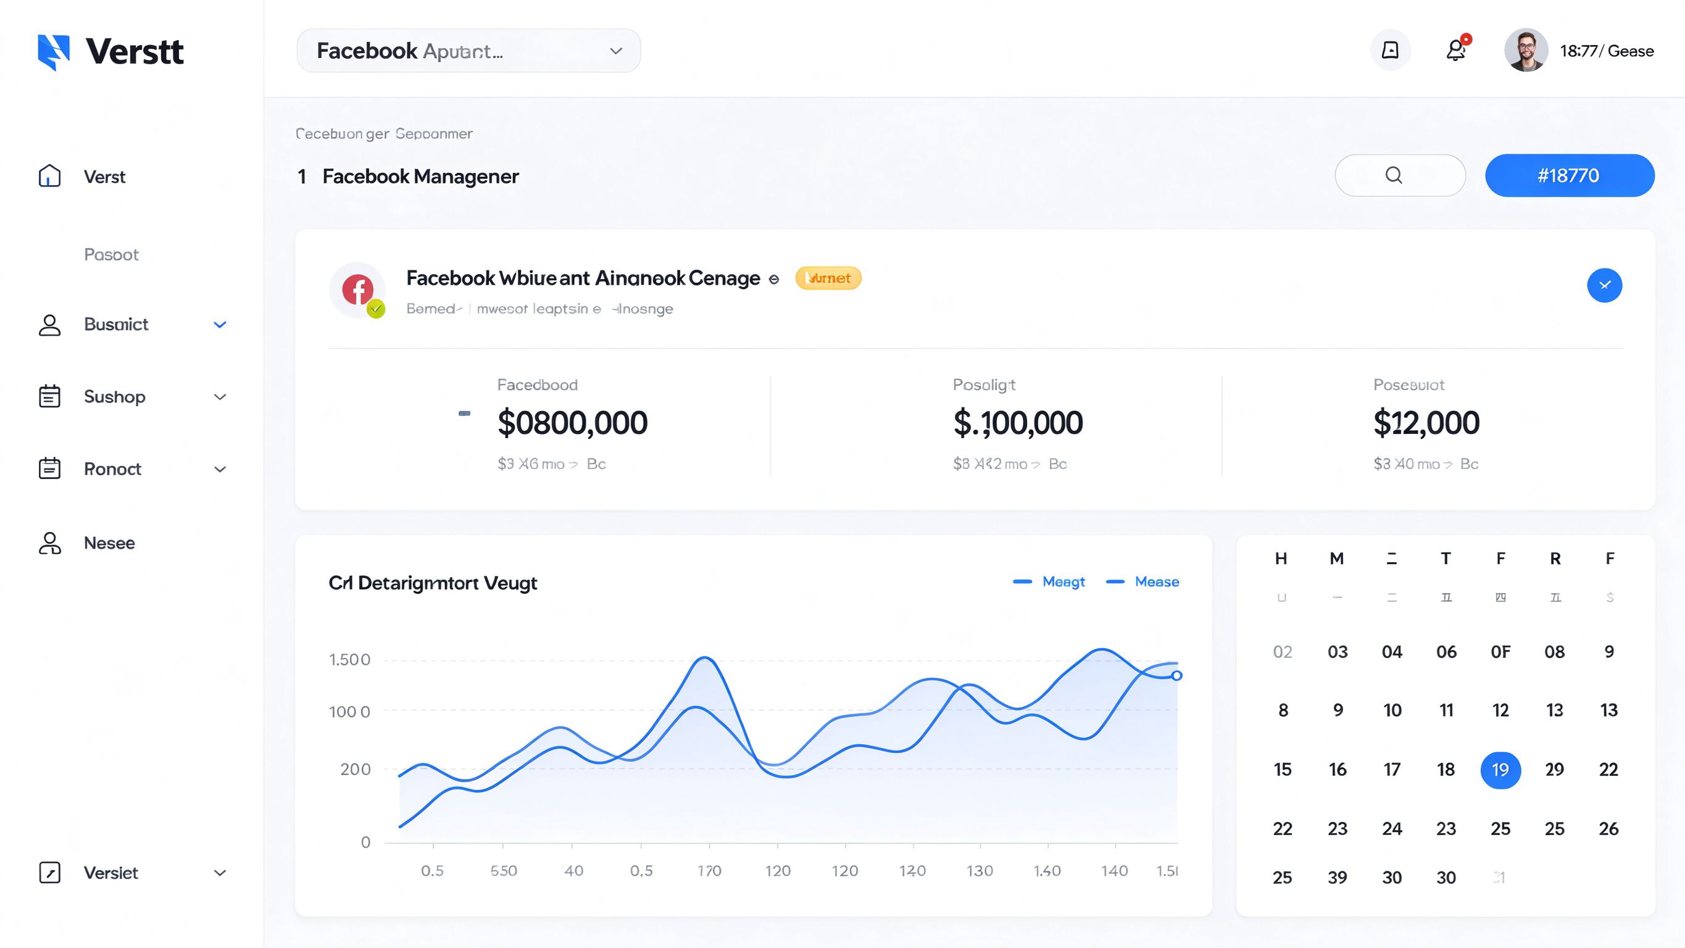Viewport: 1685px width, 948px height.
Task: Open the inbox icon in header
Action: coord(1390,51)
